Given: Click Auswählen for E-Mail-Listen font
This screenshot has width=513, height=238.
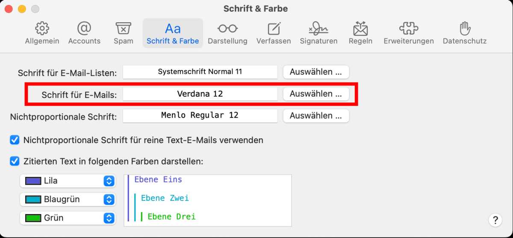Looking at the screenshot, I should tap(316, 72).
